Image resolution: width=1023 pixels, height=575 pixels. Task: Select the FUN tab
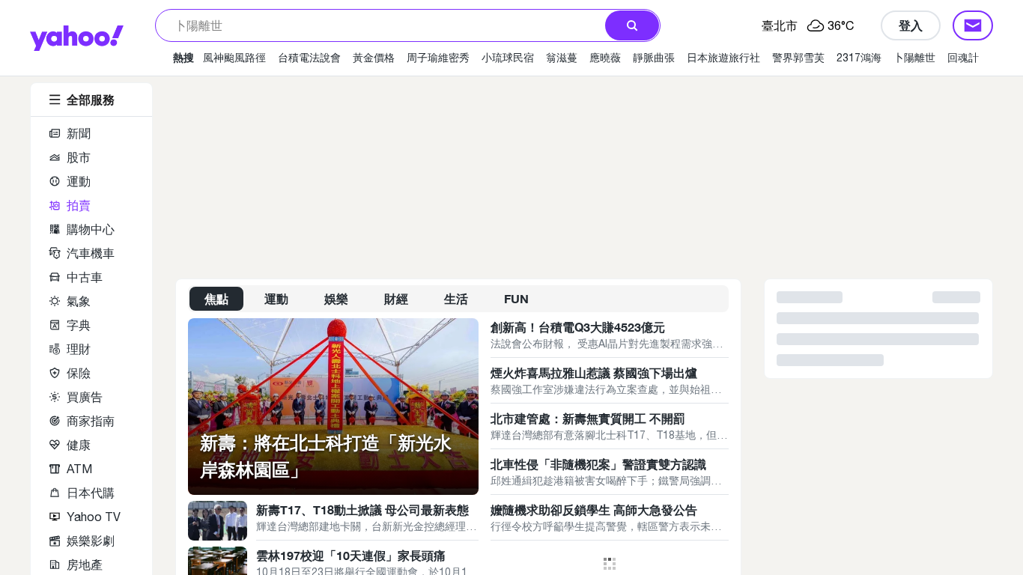(516, 299)
